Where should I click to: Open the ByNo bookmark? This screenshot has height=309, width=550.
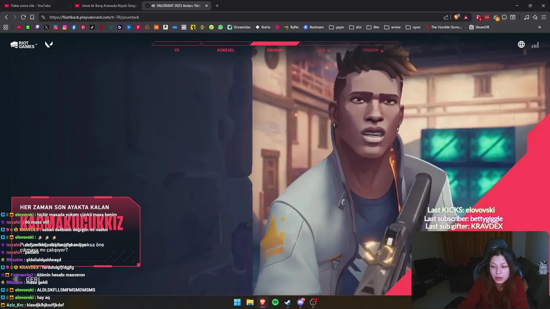point(291,27)
